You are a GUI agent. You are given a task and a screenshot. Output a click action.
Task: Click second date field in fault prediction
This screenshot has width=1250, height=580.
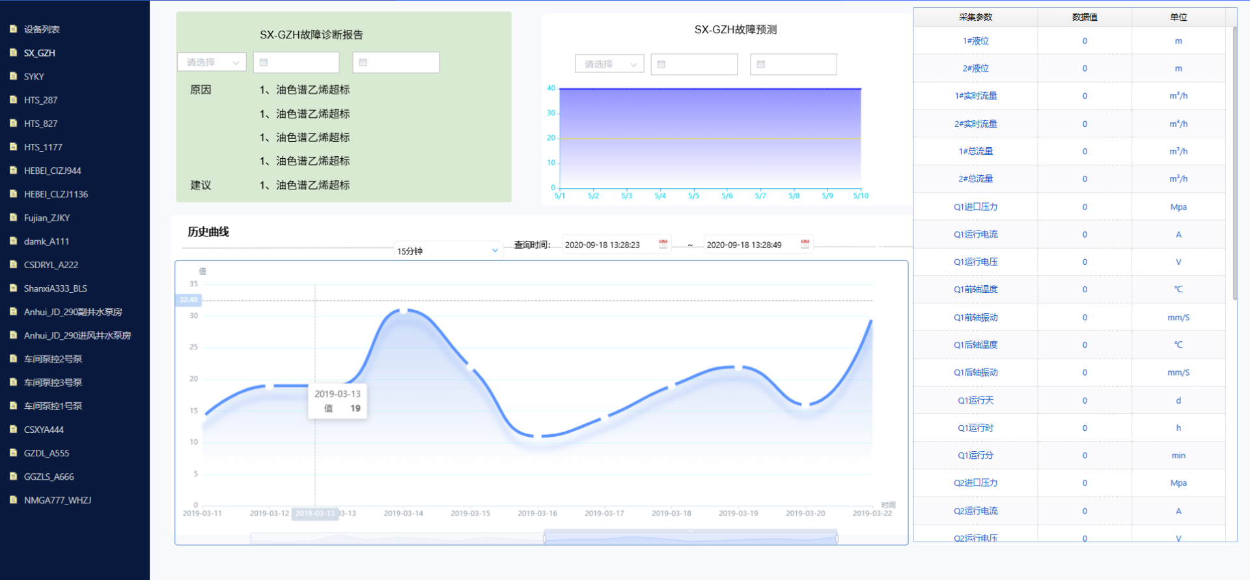tap(793, 64)
